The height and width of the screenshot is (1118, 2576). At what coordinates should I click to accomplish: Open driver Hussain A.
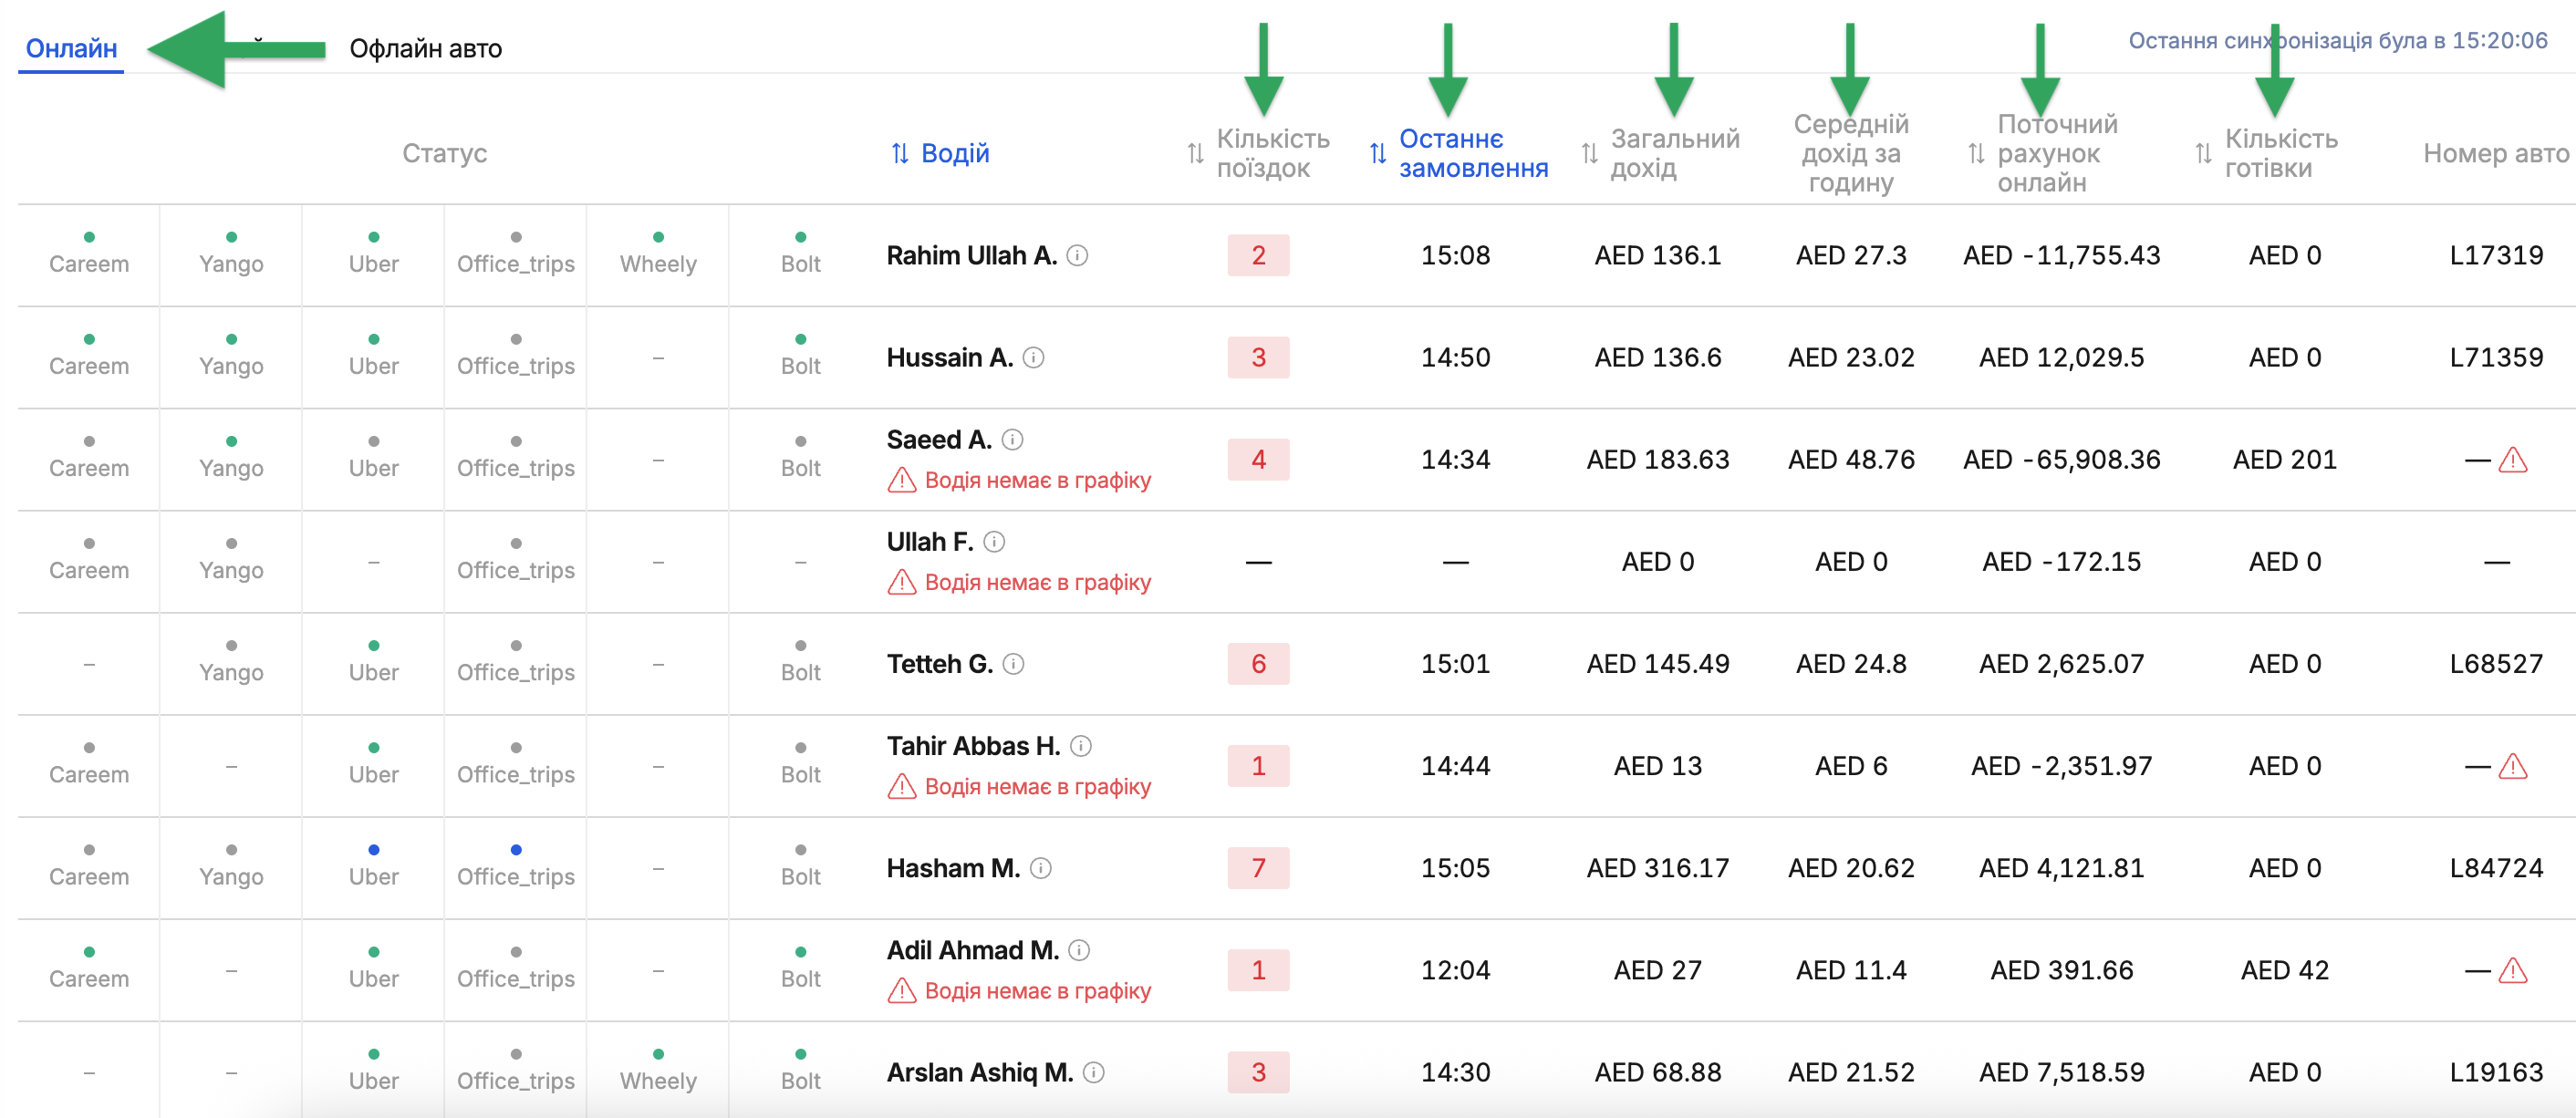(949, 358)
